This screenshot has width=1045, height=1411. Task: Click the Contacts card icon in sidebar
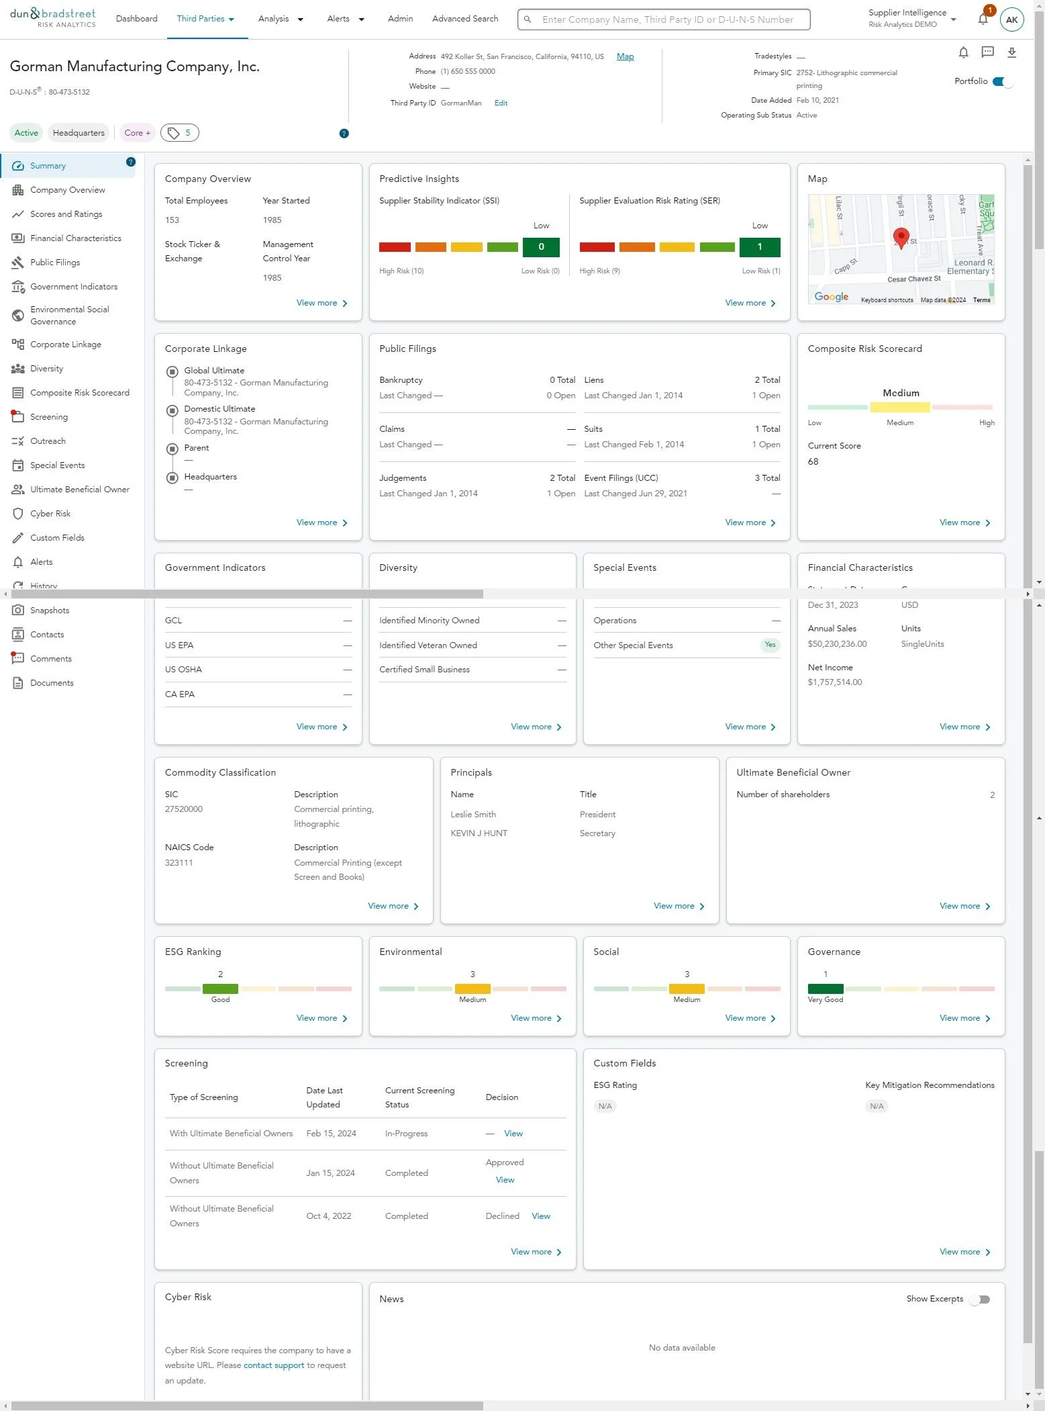(x=18, y=635)
